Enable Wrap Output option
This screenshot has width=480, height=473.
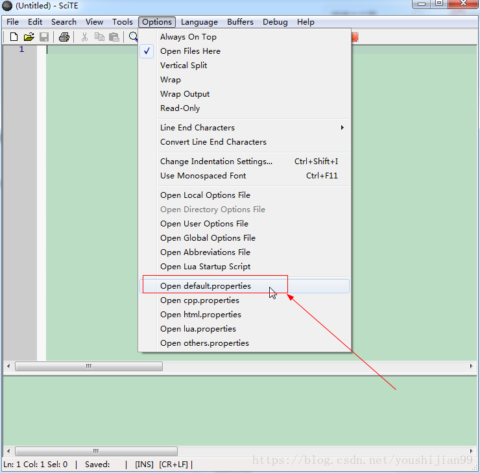coord(245,94)
